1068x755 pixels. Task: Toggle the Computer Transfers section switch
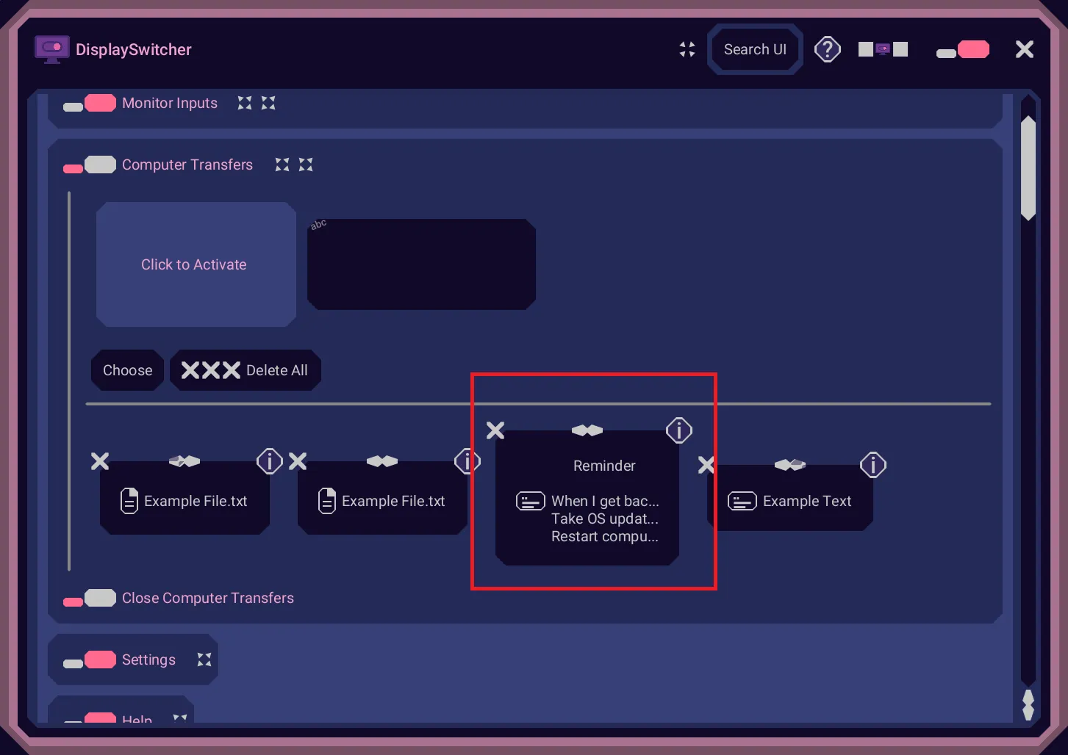point(90,165)
